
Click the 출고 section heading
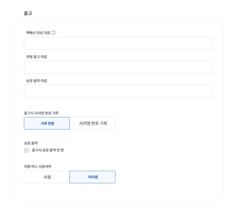(28, 13)
